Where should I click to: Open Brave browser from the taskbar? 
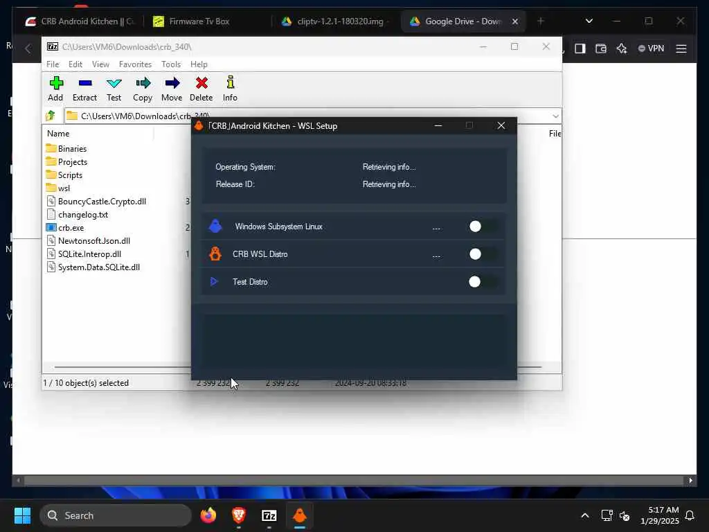tap(239, 515)
